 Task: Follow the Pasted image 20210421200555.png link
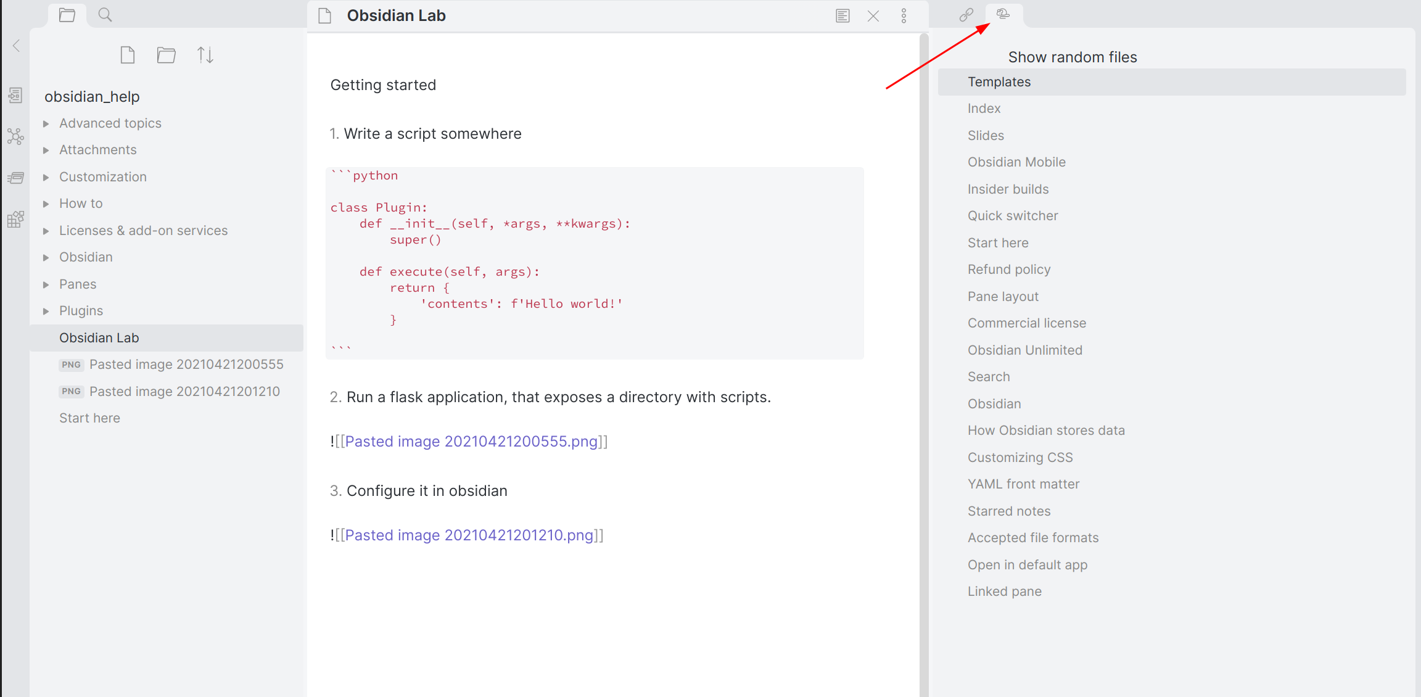(x=471, y=442)
